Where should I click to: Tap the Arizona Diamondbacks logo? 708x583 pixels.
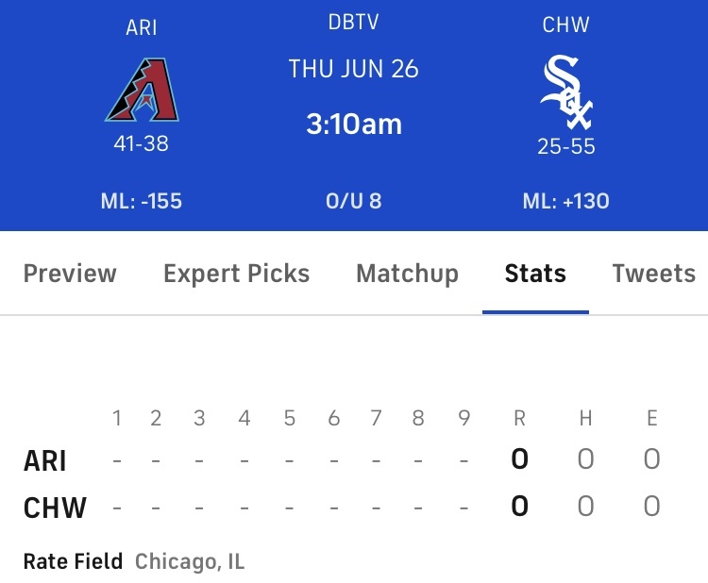142,90
